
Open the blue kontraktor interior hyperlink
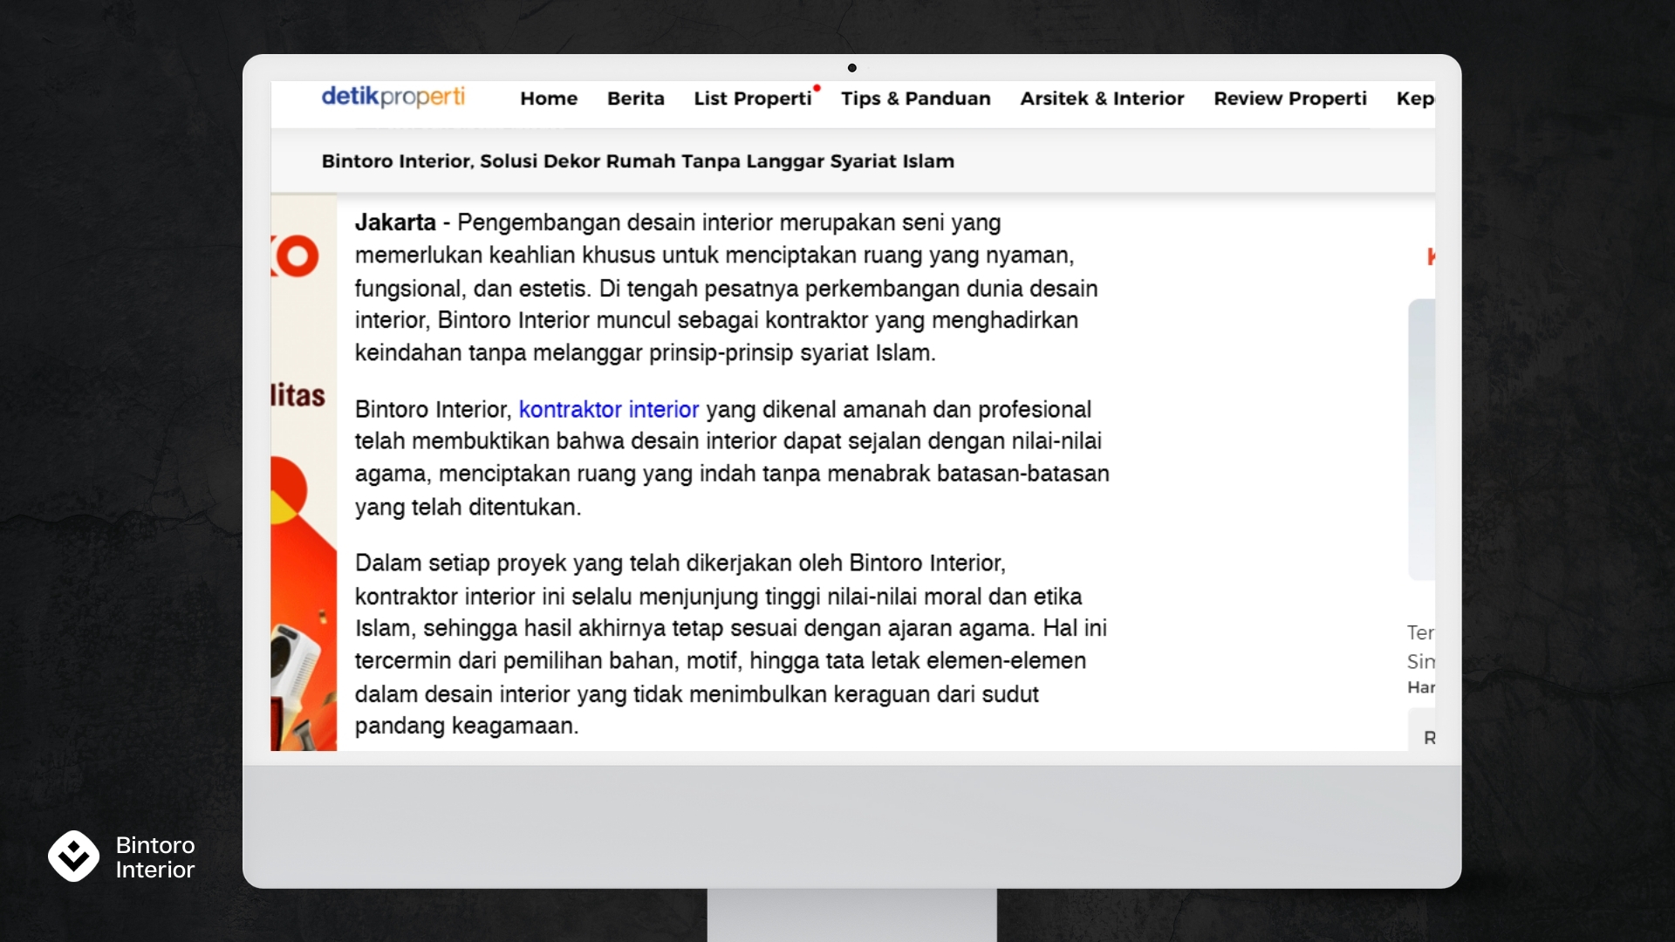[x=608, y=409]
